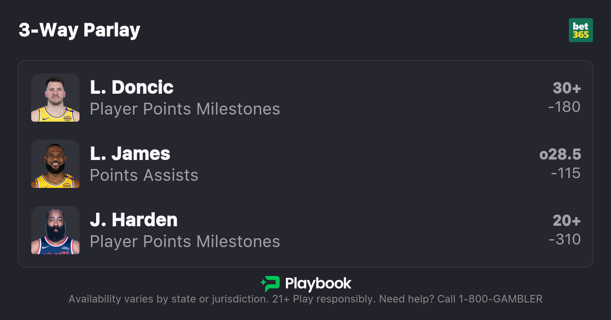Select the J. Harden player name
611x320 pixels.
(134, 220)
